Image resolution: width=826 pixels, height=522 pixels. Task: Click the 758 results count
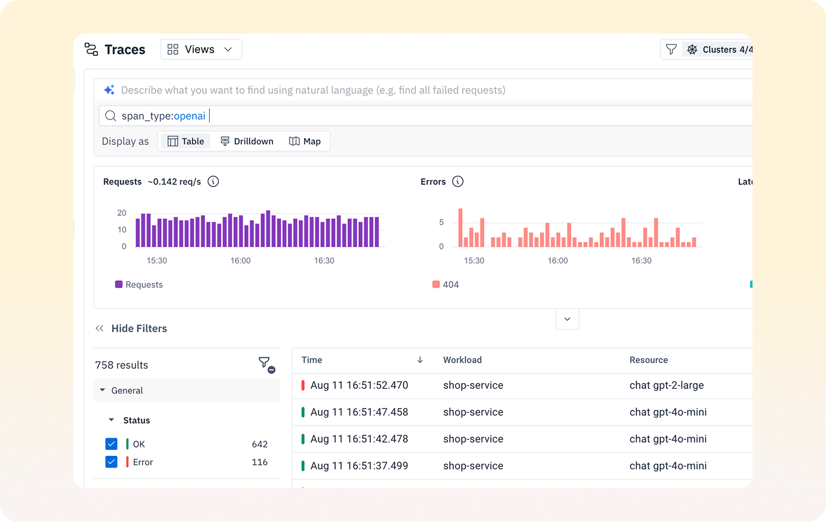pyautogui.click(x=122, y=365)
